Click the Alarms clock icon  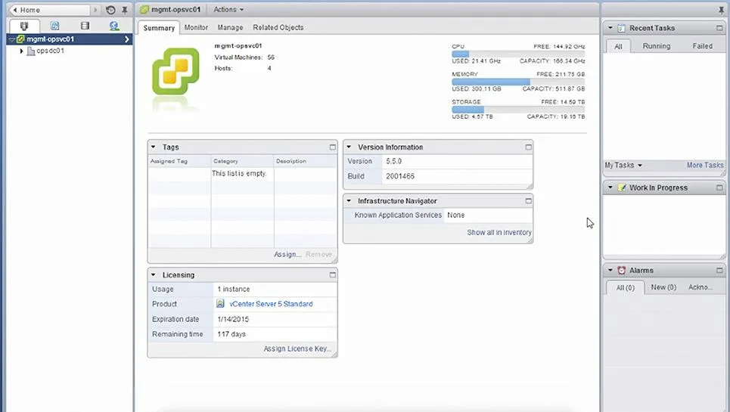622,270
